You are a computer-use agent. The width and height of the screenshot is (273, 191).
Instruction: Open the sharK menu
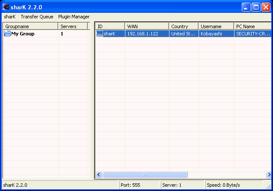coord(10,17)
